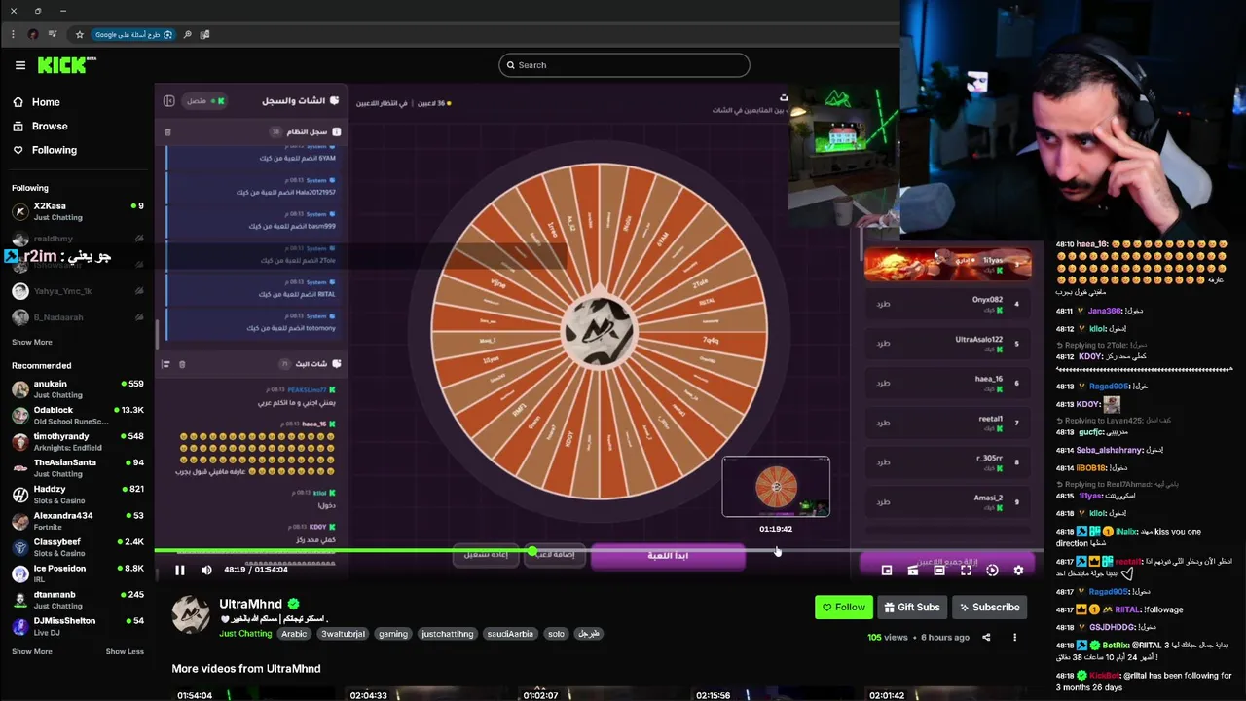The image size is (1246, 701).
Task: Open browser media controls icon
Action: coord(53,34)
